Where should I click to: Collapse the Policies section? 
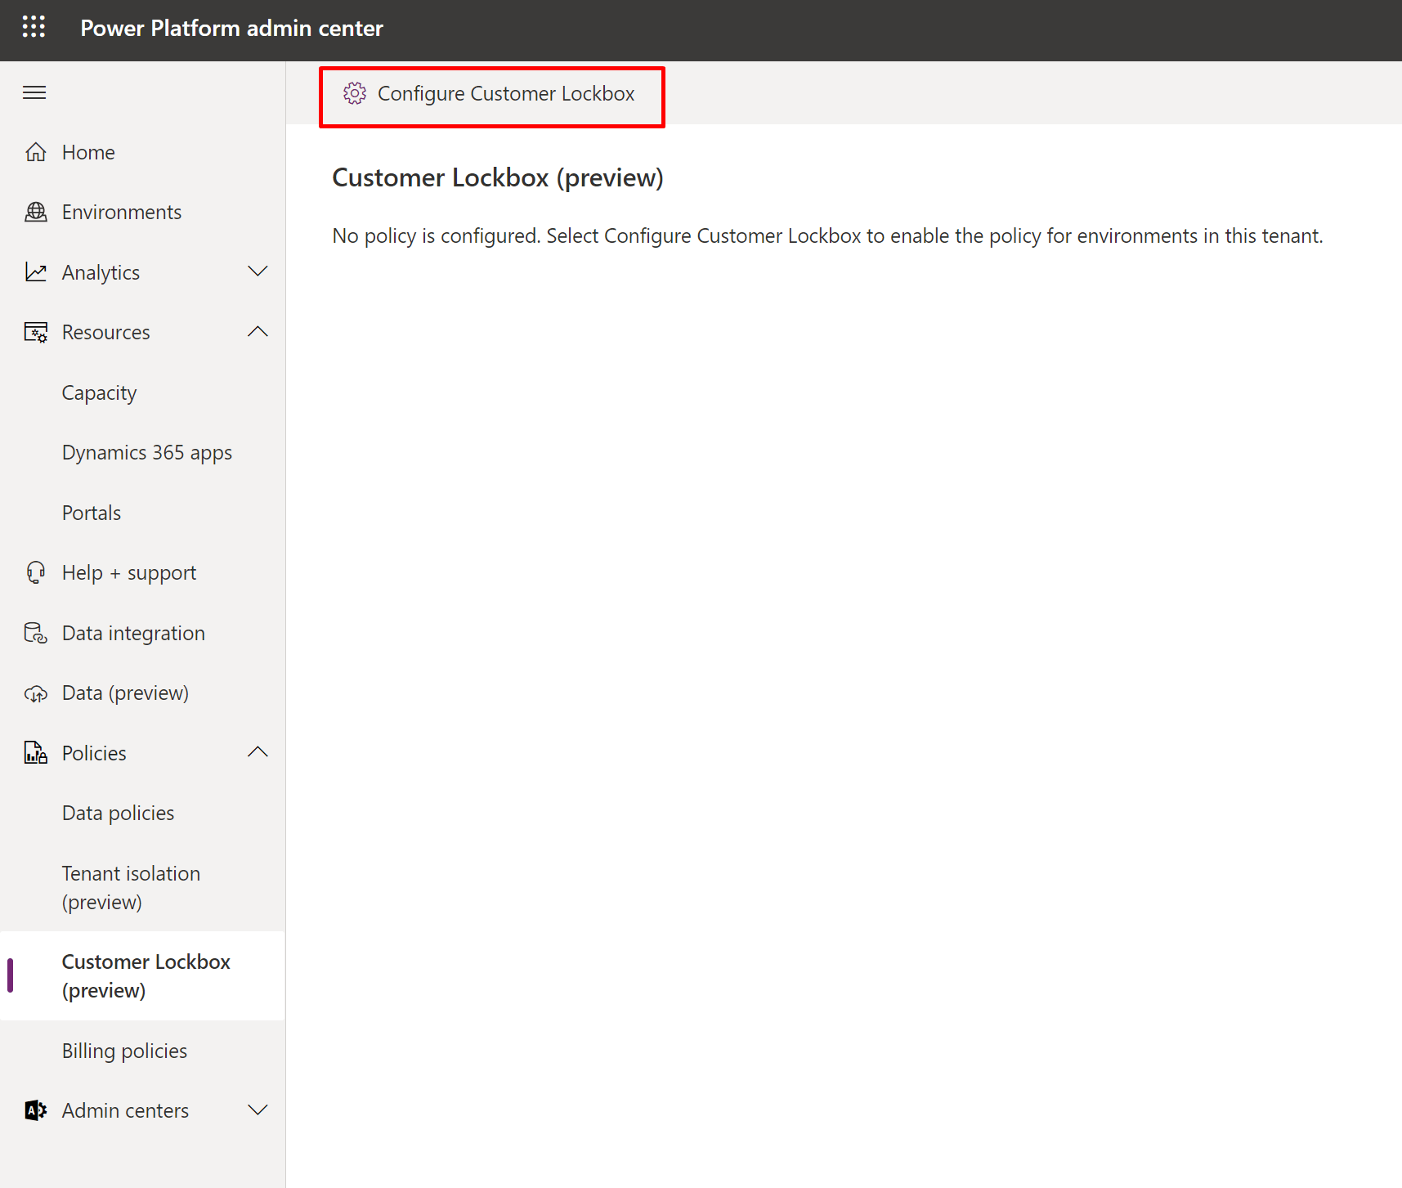pyautogui.click(x=258, y=752)
